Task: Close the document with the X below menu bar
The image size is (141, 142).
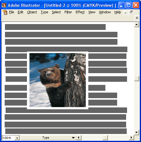Action: pyautogui.click(x=137, y=18)
